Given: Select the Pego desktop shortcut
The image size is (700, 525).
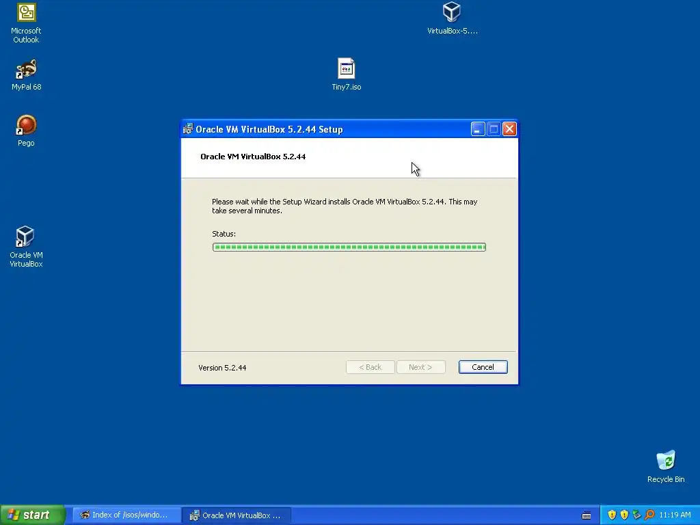Looking at the screenshot, I should (x=26, y=131).
